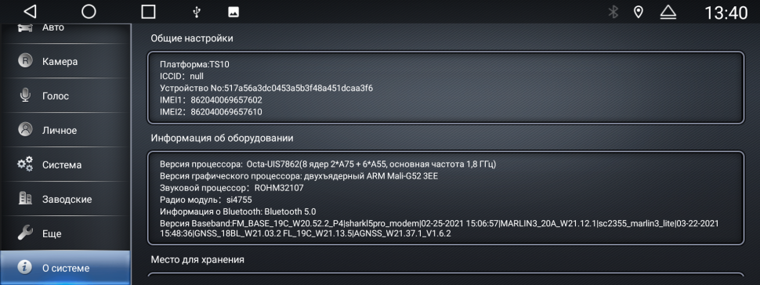This screenshot has width=760, height=285.
Task: Open the Система settings section
Action: (65, 164)
